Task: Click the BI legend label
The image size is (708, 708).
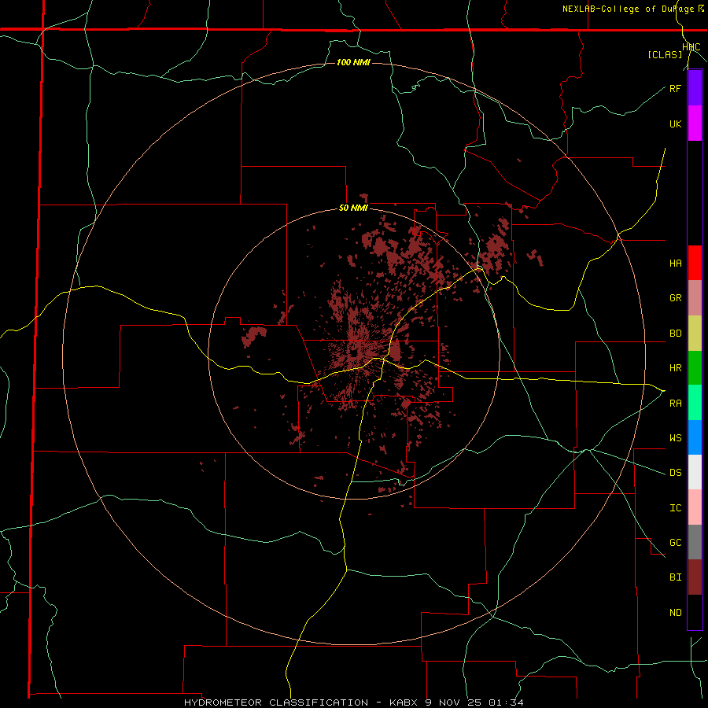Action: click(x=676, y=577)
